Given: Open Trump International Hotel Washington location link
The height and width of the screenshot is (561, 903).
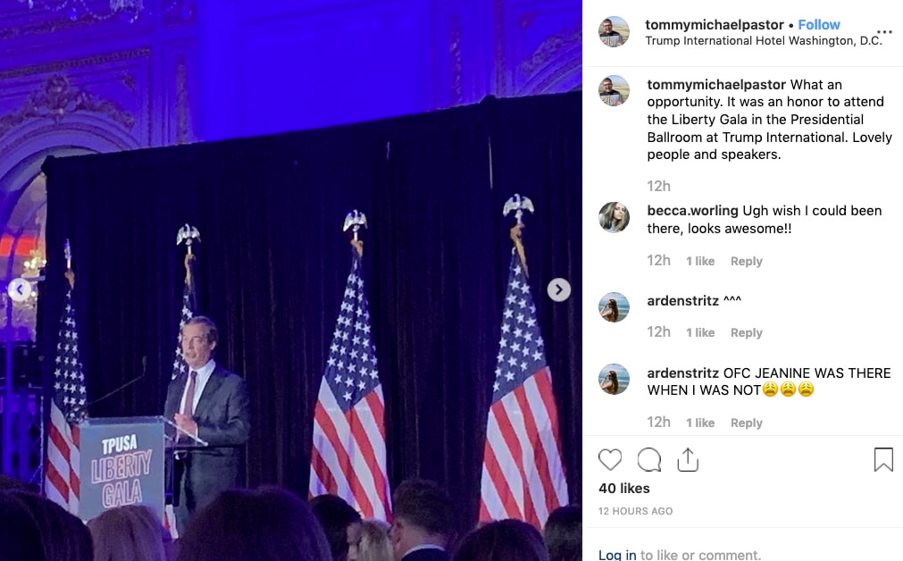Looking at the screenshot, I should point(764,41).
